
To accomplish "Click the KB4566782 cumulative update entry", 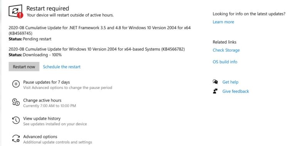I will 97,52.
